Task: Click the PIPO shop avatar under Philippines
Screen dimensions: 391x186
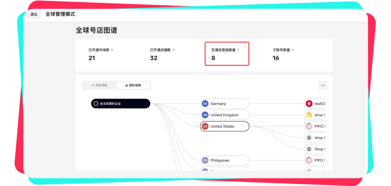Action: tap(309, 160)
